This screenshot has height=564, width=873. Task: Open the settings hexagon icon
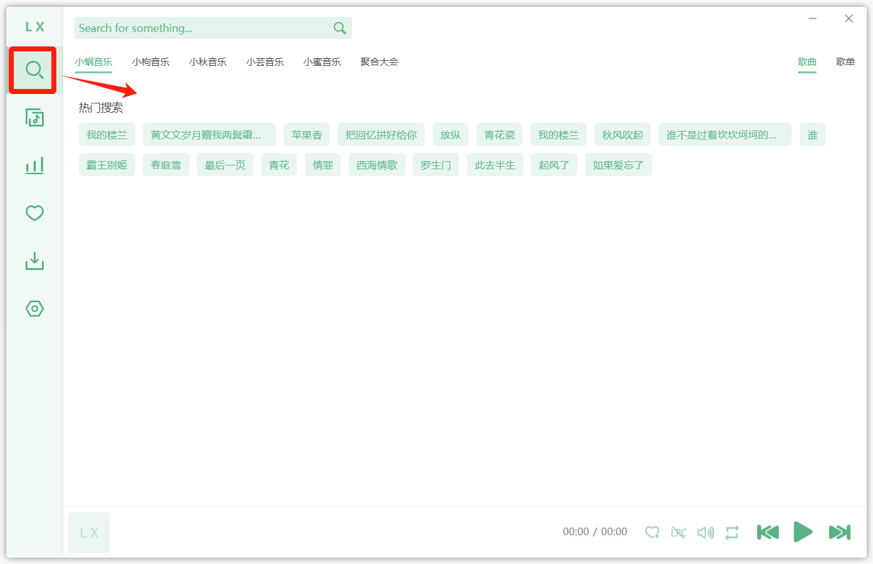tap(34, 308)
